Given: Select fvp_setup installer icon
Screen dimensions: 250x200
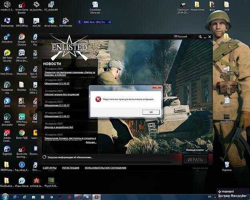Looking at the screenshot, I should coord(22,166).
